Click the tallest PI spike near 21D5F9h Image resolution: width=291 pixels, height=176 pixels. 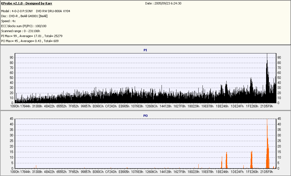click(267, 78)
